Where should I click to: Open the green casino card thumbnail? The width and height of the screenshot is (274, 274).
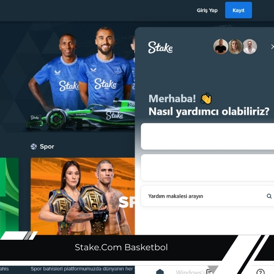(9, 196)
